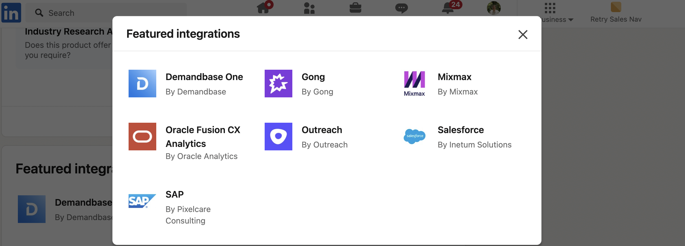The width and height of the screenshot is (685, 246).
Task: Click the purple Gong logo
Action: coord(278,84)
